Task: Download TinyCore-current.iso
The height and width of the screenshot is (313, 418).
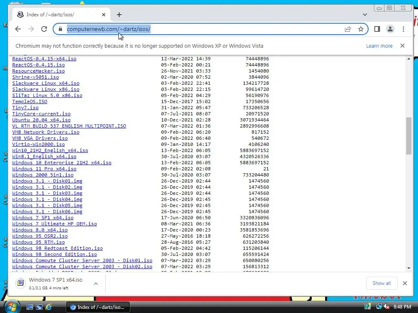Action: click(41, 114)
